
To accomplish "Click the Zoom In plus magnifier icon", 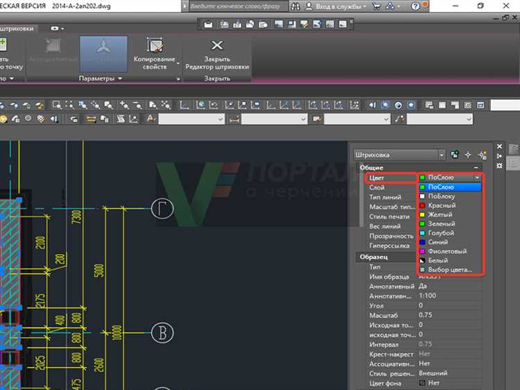I will pyautogui.click(x=124, y=105).
